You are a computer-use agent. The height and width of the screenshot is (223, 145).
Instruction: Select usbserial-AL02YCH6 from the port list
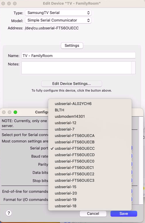90,104
